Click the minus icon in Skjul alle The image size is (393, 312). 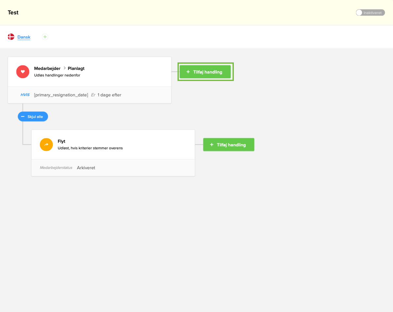tap(23, 117)
